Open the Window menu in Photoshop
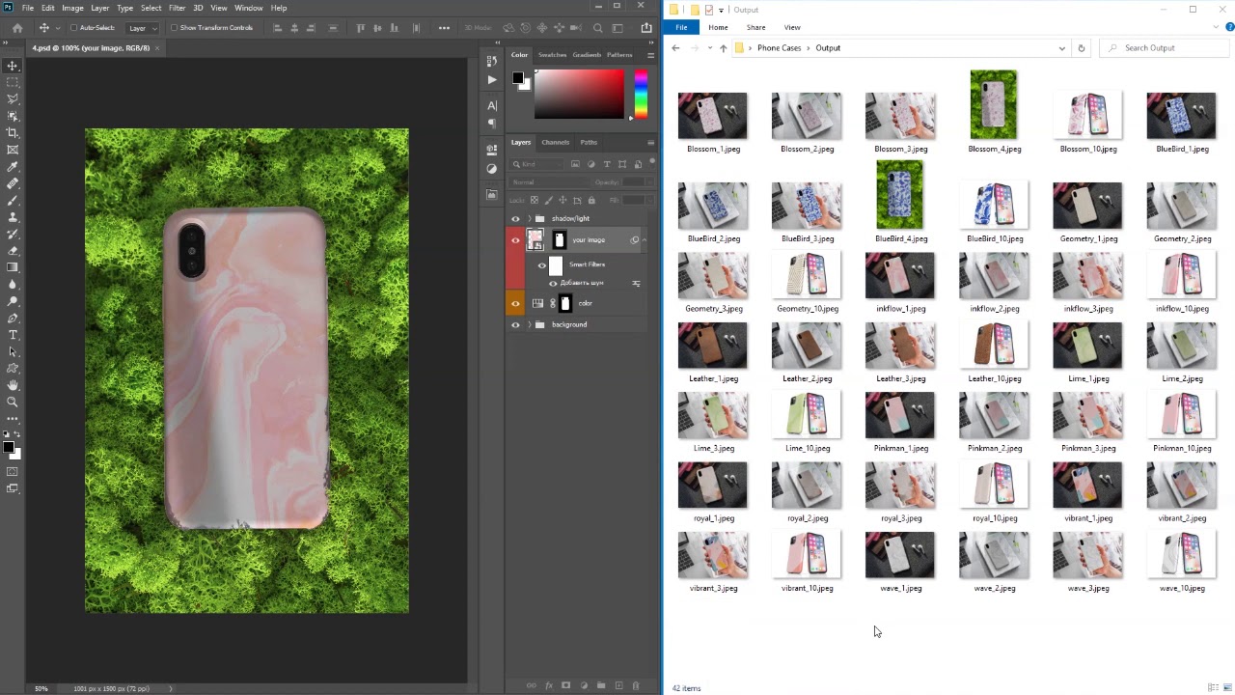1235x695 pixels. click(248, 8)
